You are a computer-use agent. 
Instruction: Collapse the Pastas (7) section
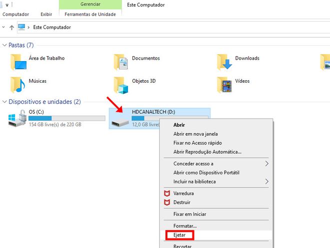point(4,45)
